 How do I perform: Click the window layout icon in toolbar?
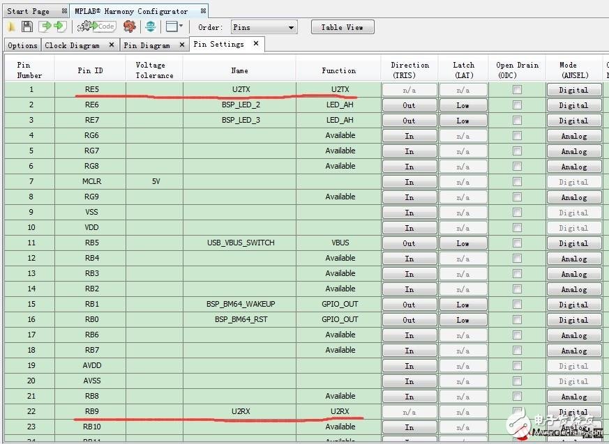pos(172,26)
